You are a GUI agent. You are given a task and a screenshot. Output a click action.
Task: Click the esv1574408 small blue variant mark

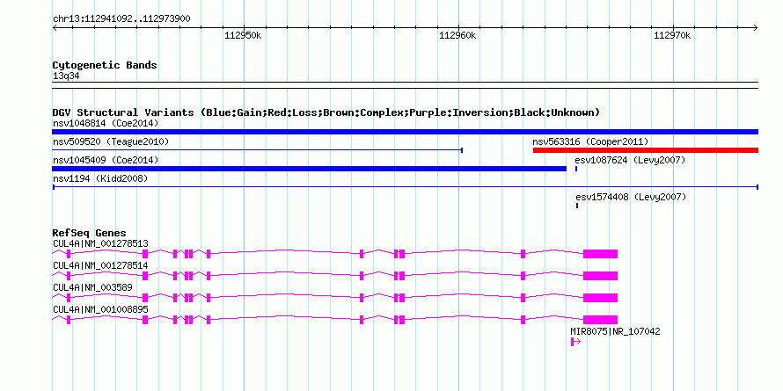[577, 206]
